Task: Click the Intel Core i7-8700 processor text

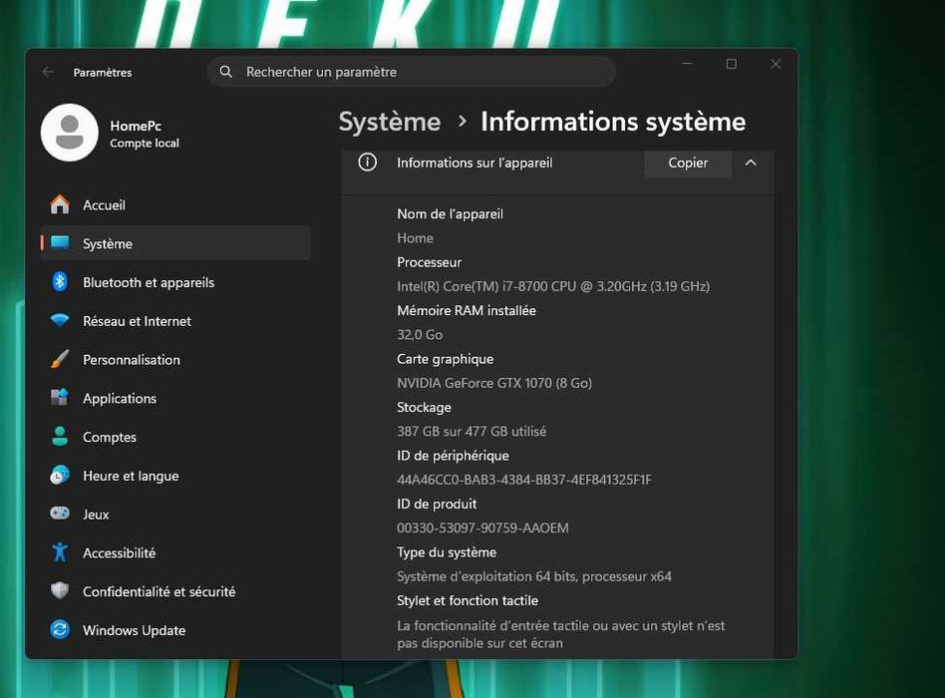Action: pyautogui.click(x=552, y=286)
